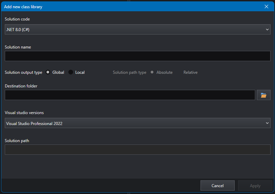Open the Solution code dropdown showing .NET 8.0 (C#)
Screen dimensions: 275x194
137,29
